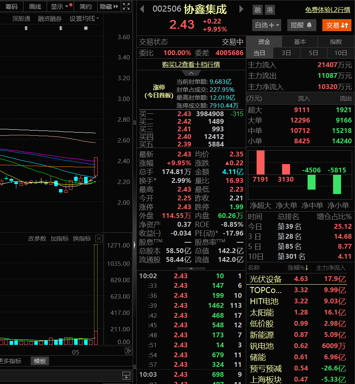355x384 pixels.
Task: Go to the previous stock with the left arrow
Action: [142, 9]
